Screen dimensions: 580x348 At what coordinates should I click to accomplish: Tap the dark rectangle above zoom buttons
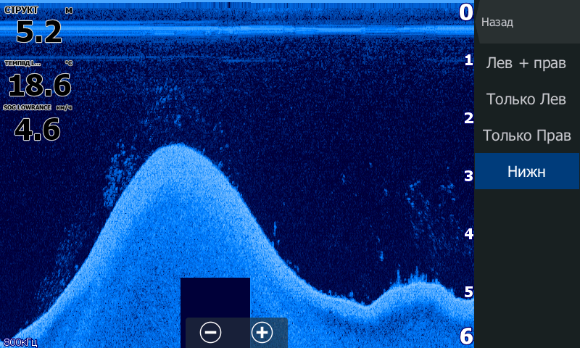(x=215, y=297)
